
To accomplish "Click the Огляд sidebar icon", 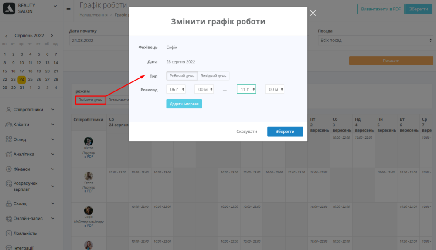I will [x=9, y=139].
